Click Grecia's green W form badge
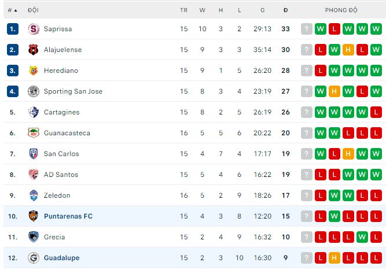The image size is (386, 270). coord(362,237)
